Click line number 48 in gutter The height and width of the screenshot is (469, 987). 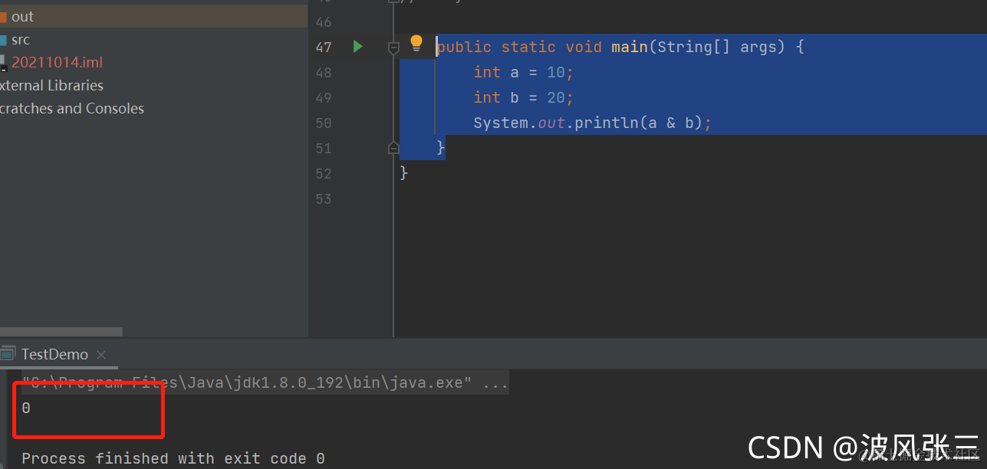tap(324, 72)
